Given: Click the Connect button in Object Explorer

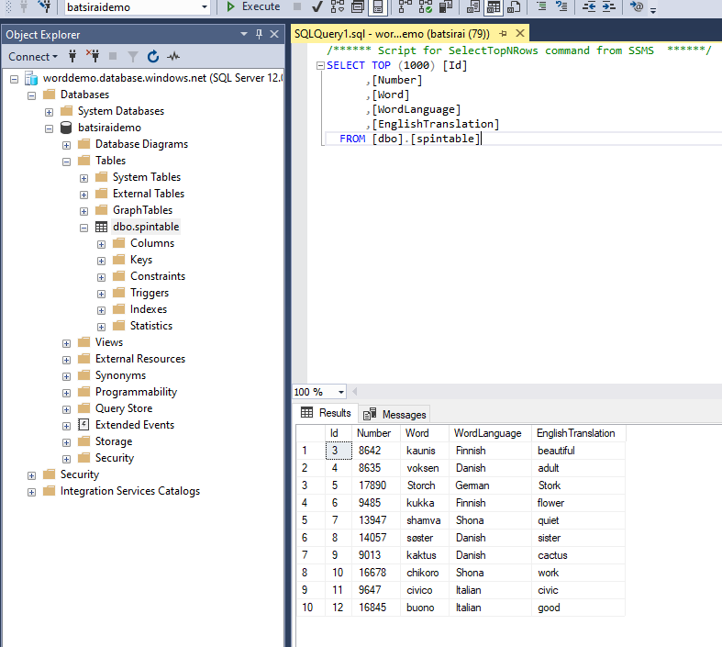Looking at the screenshot, I should point(32,56).
